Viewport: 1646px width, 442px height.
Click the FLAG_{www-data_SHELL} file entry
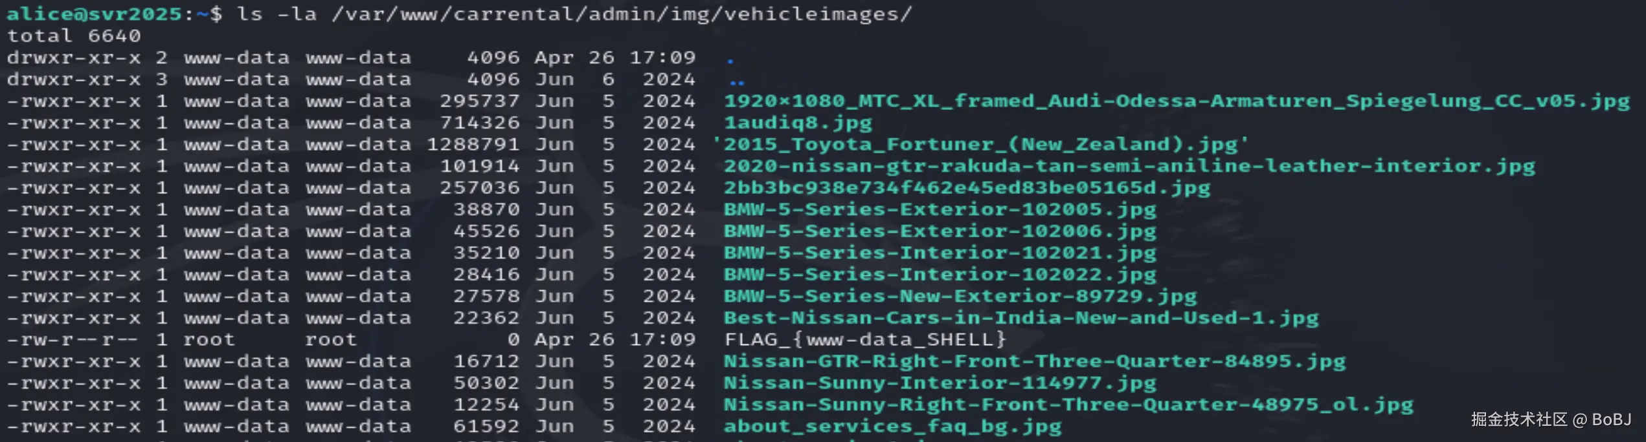[x=865, y=339]
